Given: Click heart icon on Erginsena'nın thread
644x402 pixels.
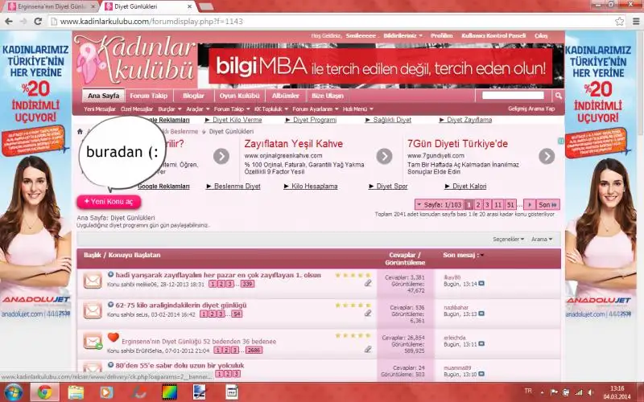Looking at the screenshot, I should click(113, 338).
